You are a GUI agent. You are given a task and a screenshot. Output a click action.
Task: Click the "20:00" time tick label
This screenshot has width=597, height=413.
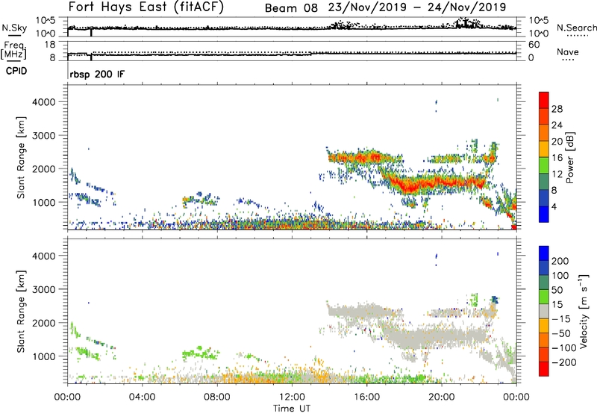pyautogui.click(x=441, y=397)
